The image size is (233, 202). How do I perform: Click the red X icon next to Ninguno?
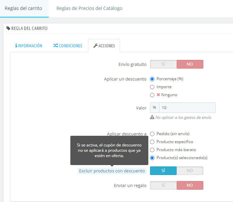[x=158, y=95]
